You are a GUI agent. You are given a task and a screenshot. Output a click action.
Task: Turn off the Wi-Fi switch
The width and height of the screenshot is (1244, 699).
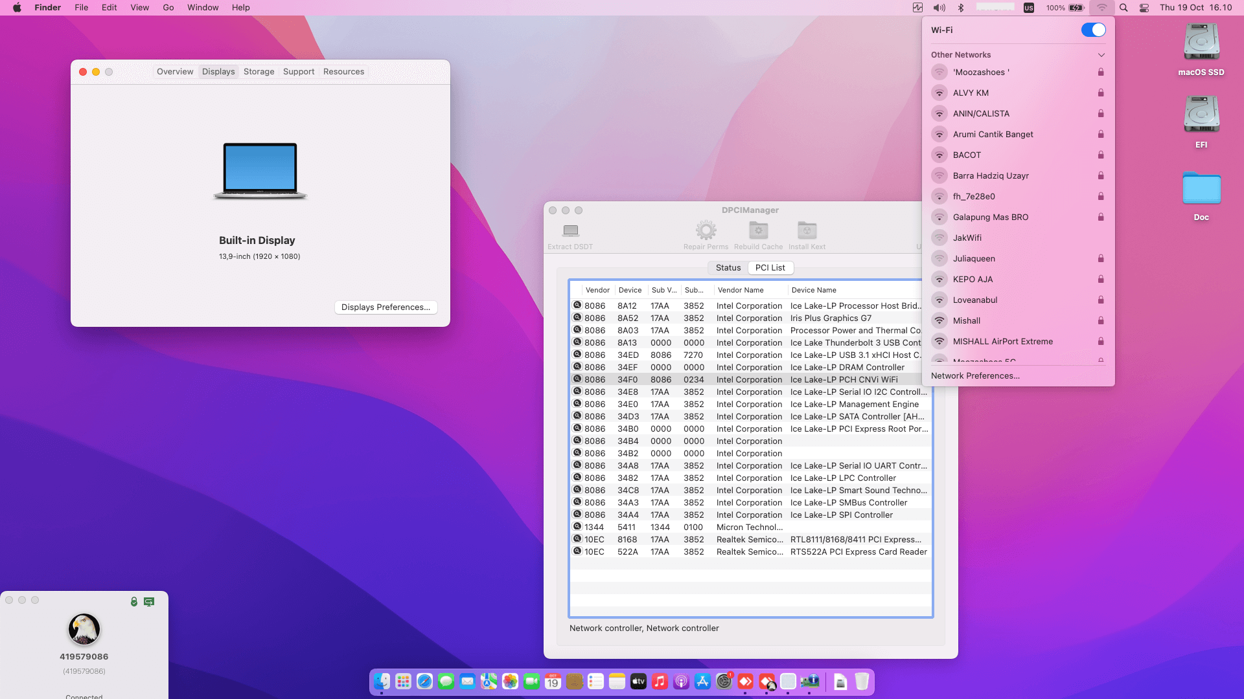pos(1093,30)
